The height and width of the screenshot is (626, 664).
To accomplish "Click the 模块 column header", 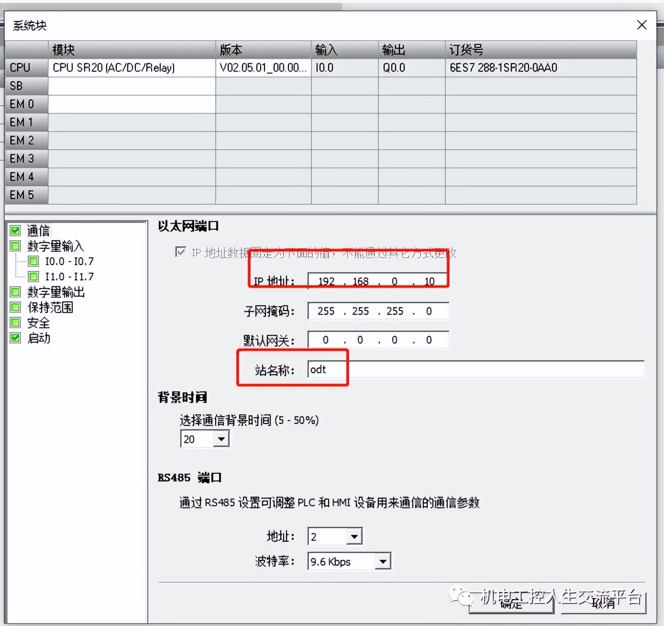I will tap(132, 50).
